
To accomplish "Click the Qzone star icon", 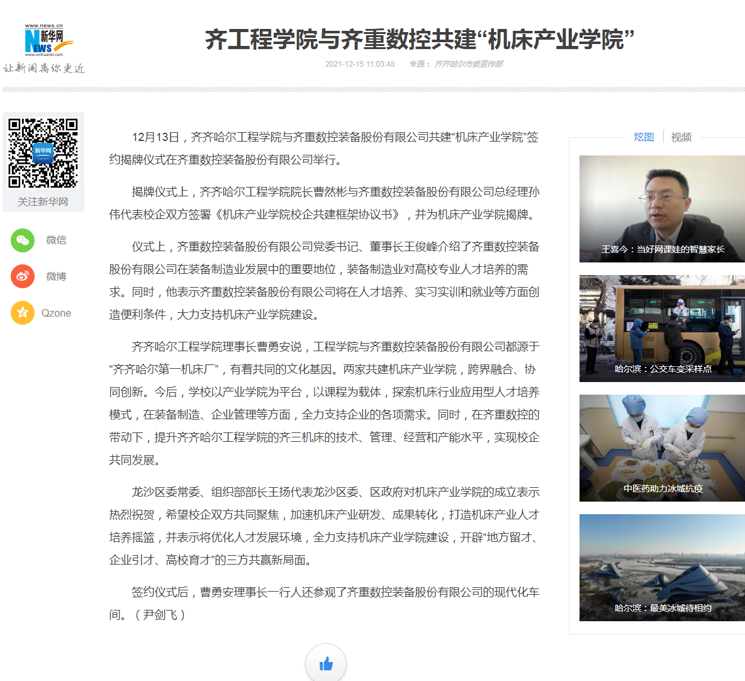I will coord(23,313).
